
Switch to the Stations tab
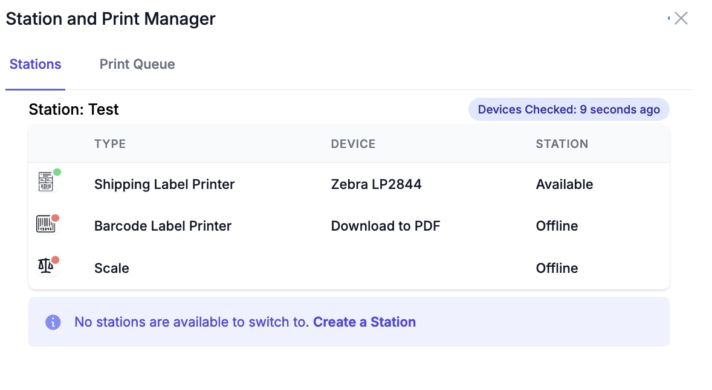35,65
